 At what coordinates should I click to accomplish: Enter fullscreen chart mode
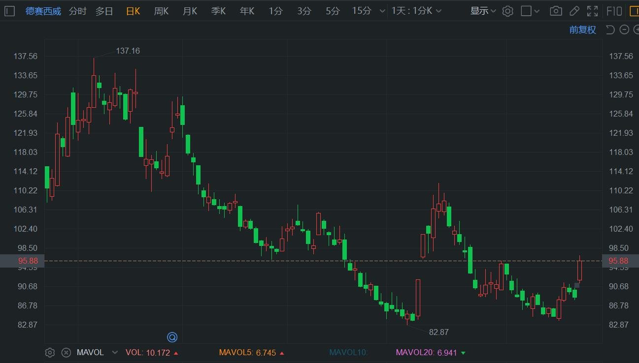(592, 11)
